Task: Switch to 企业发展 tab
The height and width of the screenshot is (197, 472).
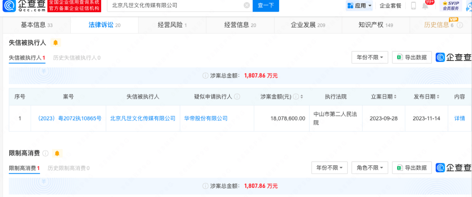Action: pyautogui.click(x=308, y=25)
